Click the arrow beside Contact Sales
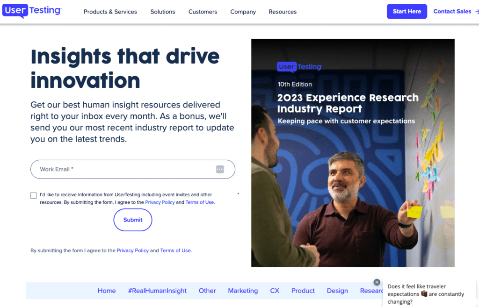The height and width of the screenshot is (307, 479). 477,12
